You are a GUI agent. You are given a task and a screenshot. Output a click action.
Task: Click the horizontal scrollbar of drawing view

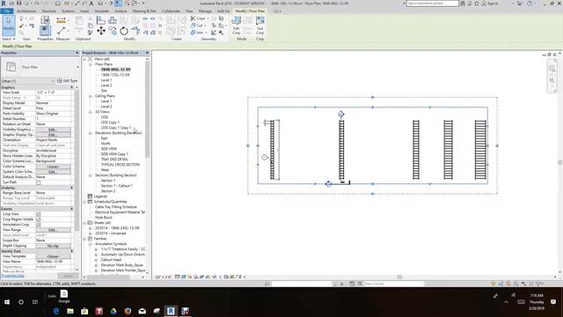click(x=399, y=276)
